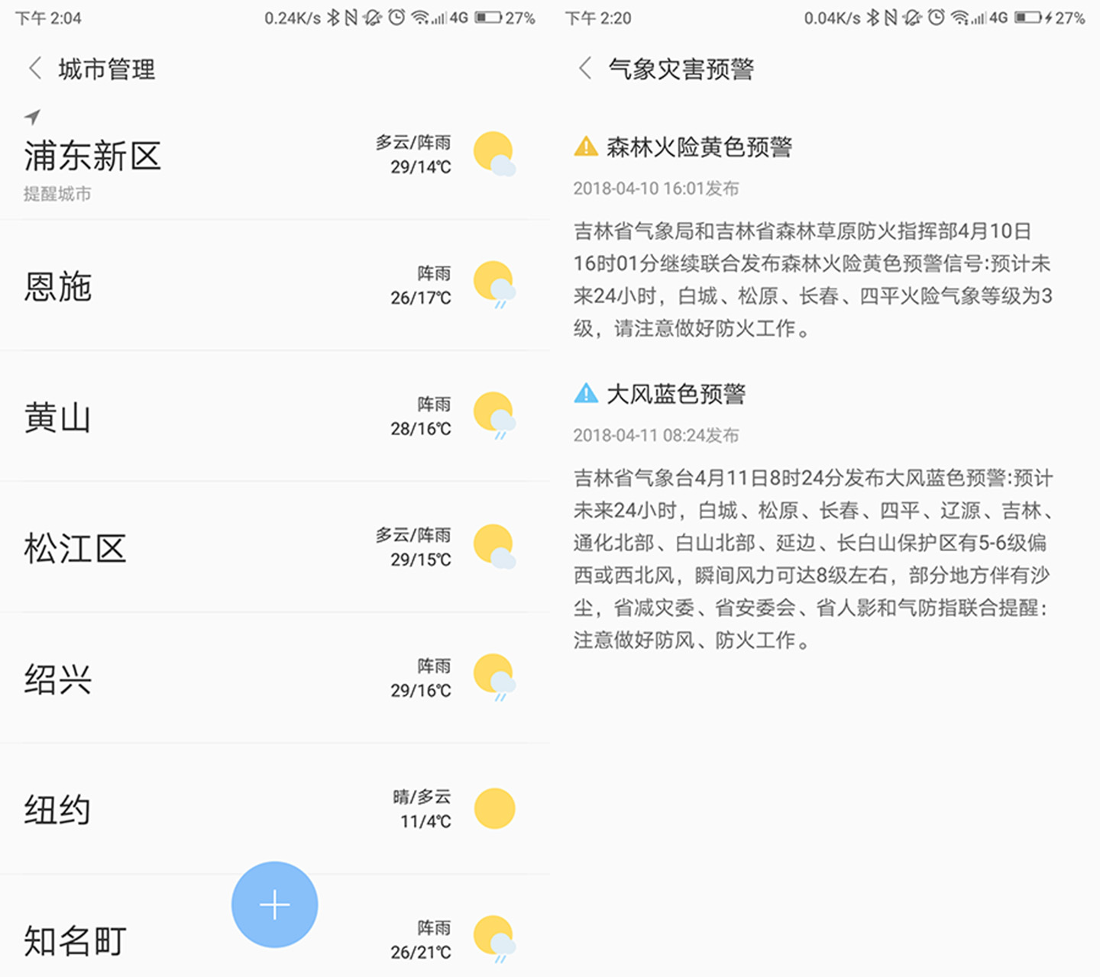
Task: Tap 提醒城市 label under 浦东新区
Action: pyautogui.click(x=57, y=194)
